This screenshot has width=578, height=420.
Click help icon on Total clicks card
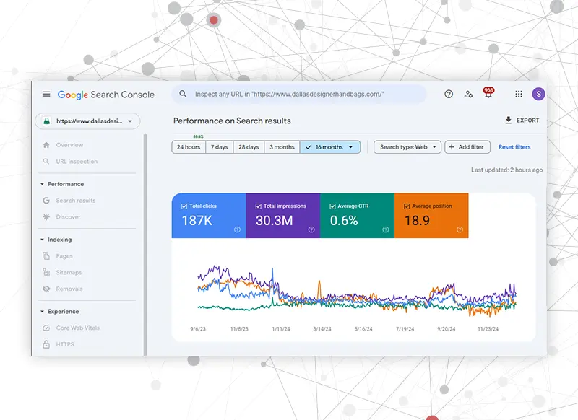coord(237,229)
